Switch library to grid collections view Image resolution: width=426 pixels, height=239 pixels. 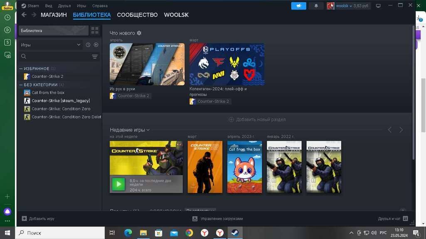(x=95, y=30)
